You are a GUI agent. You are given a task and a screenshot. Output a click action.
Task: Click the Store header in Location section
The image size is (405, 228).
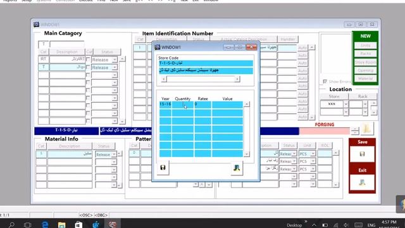(x=334, y=96)
